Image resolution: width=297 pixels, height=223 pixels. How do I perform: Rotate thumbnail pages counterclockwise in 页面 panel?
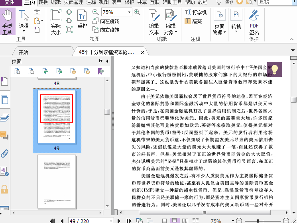pos(45,71)
